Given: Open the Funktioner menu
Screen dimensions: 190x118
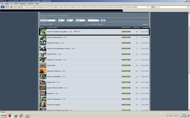Looking at the screenshot, I should coord(31,4).
